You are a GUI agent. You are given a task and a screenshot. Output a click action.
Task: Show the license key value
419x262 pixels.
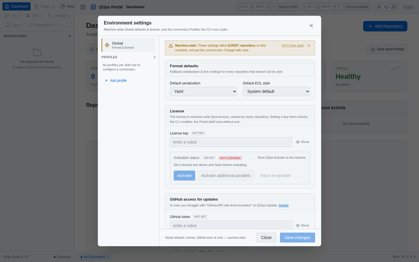point(303,142)
